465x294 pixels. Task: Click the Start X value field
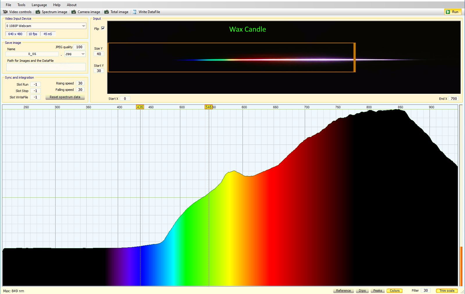(125, 99)
